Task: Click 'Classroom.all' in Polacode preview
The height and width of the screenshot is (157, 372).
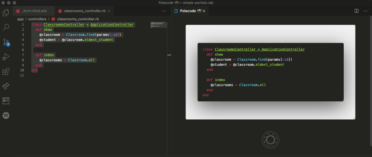Action: coord(252,85)
